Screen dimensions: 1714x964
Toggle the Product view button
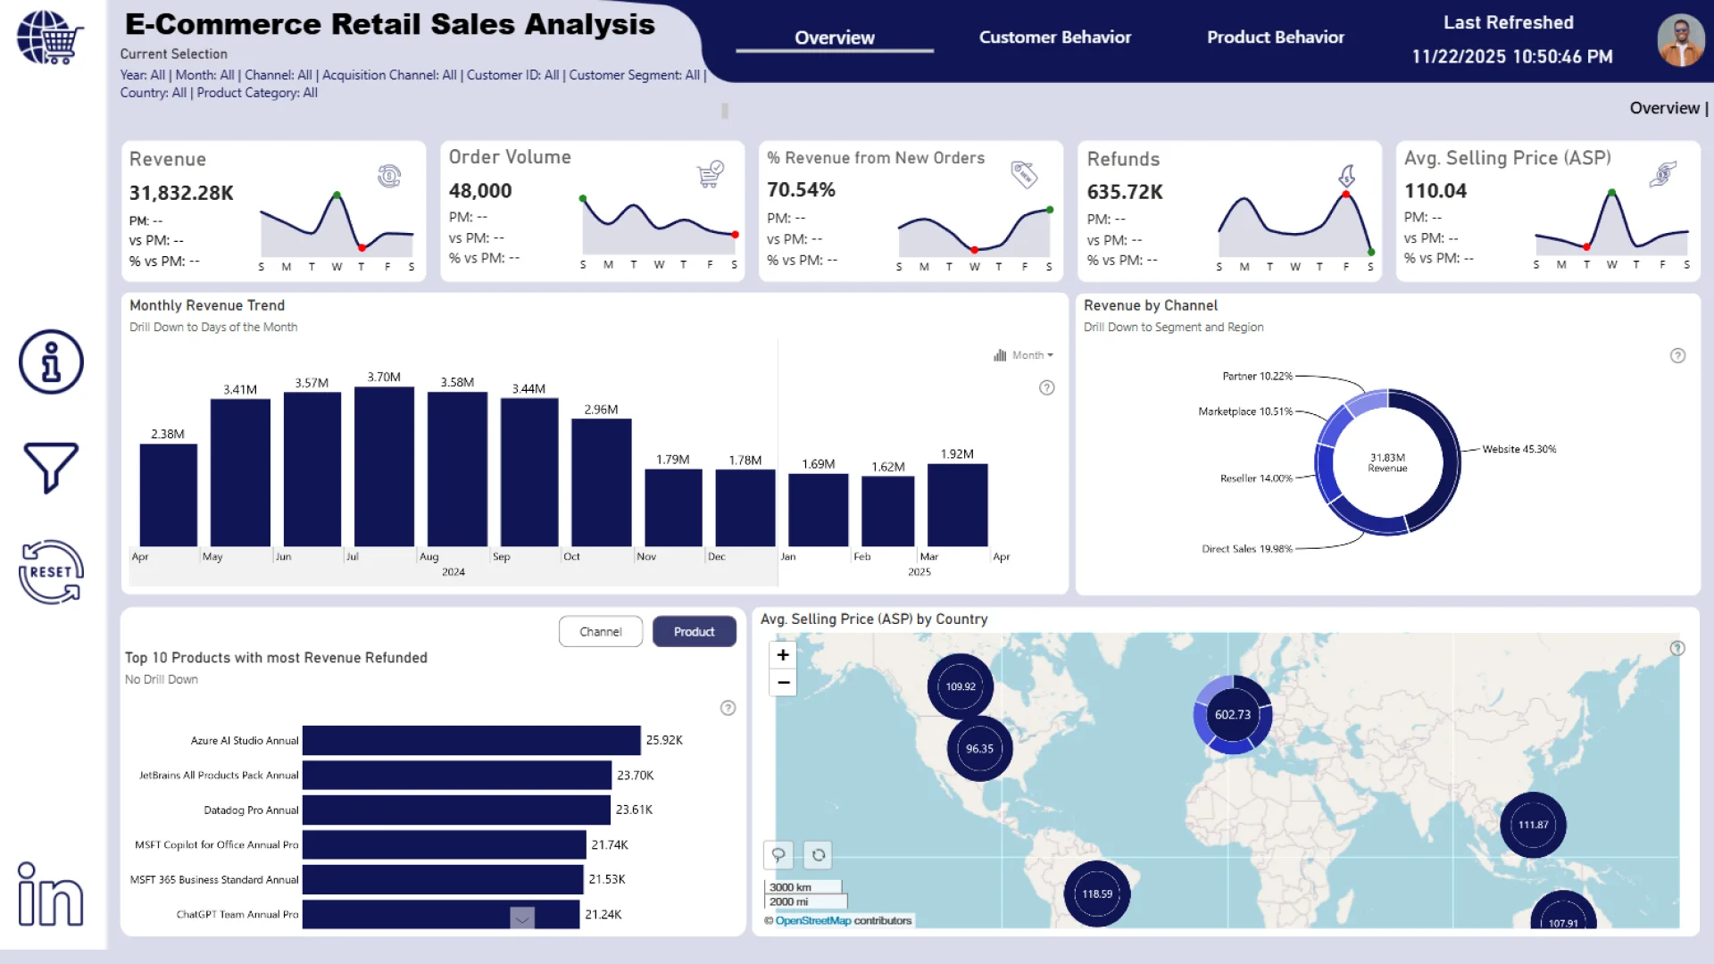(694, 632)
